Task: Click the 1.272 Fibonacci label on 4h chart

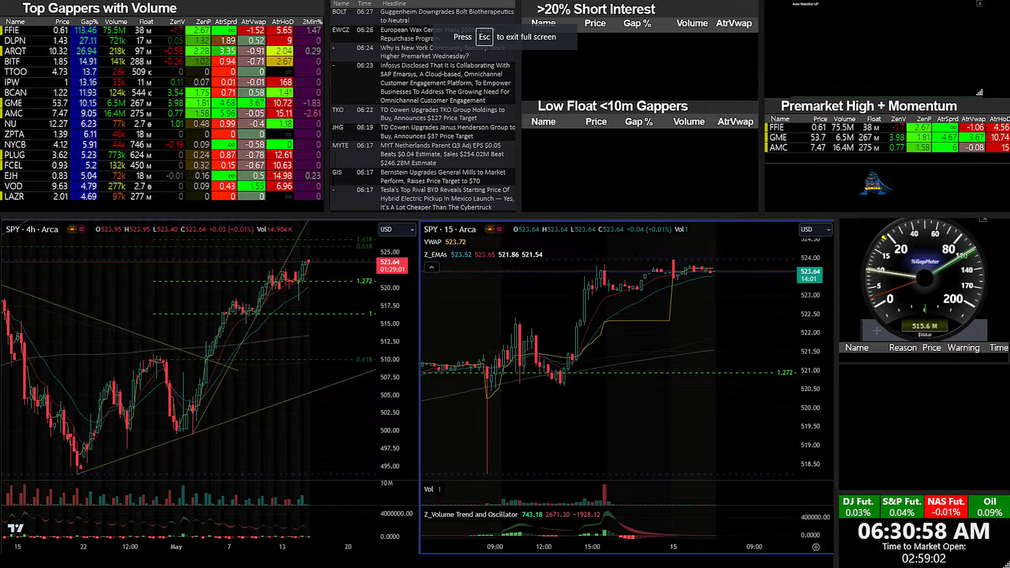Action: coord(366,281)
